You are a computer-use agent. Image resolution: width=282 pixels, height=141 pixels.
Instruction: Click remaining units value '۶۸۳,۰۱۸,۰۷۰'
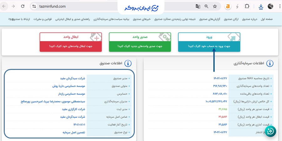coord(220,94)
